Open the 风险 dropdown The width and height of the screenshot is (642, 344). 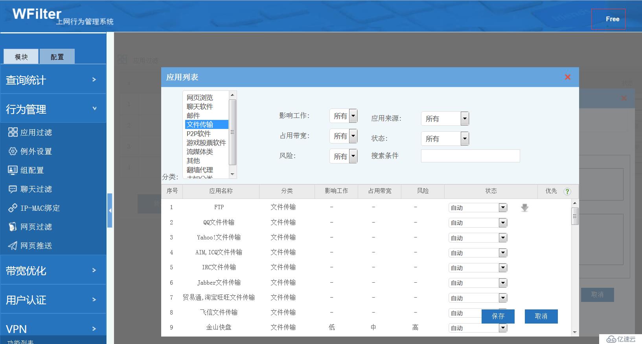click(343, 156)
